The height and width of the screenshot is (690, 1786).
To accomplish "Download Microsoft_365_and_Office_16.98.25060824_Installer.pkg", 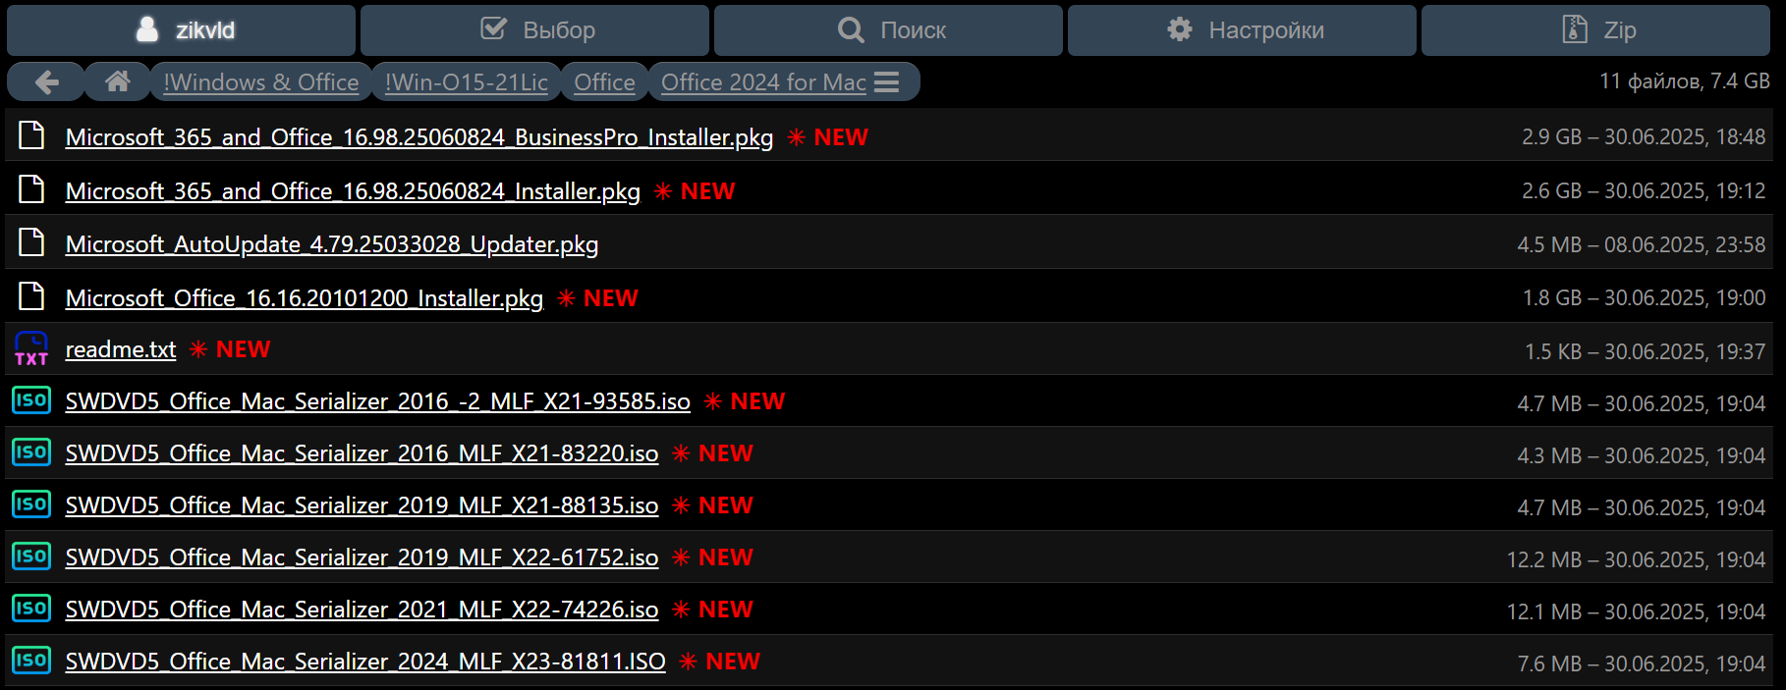I will point(353,191).
